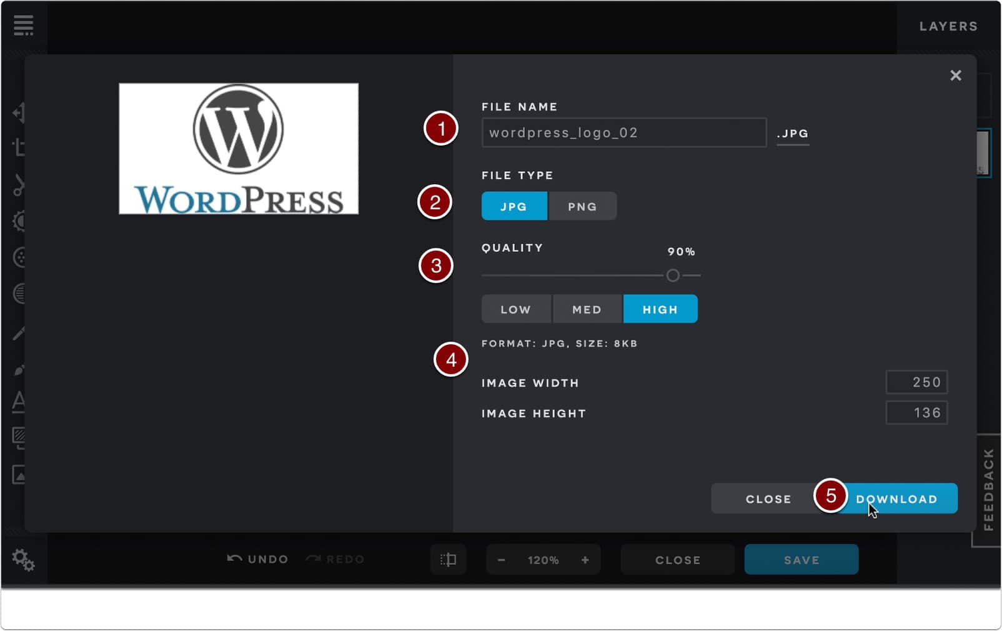Open the hamburger main menu
The height and width of the screenshot is (631, 1002).
[x=23, y=25]
